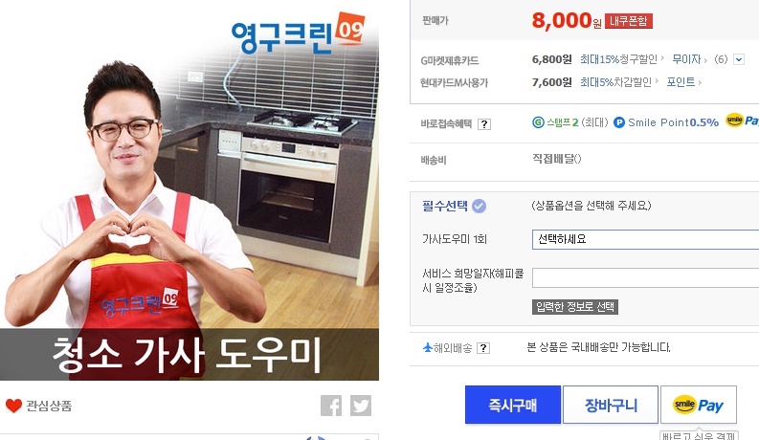Open the 가사도우미 1회 선택하세요 dropdown
This screenshot has height=440, width=759.
[645, 239]
